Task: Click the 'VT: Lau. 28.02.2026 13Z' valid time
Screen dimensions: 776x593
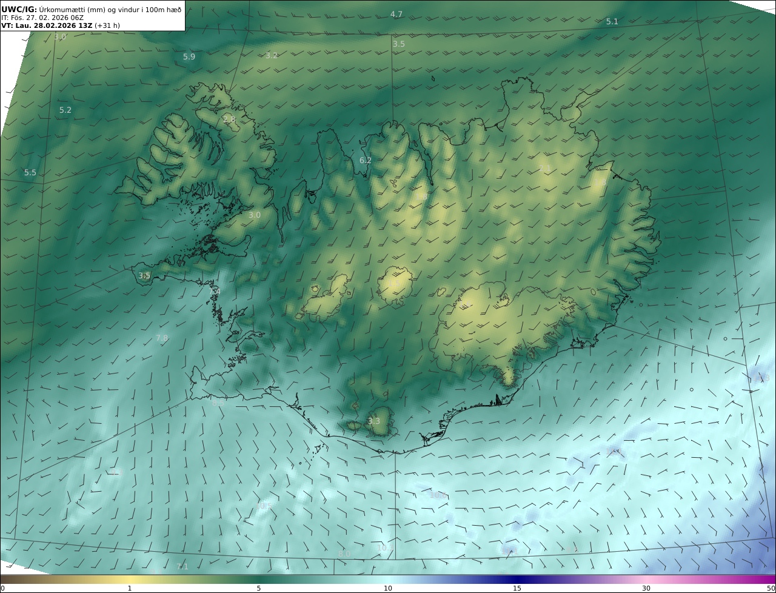Action: click(x=47, y=26)
